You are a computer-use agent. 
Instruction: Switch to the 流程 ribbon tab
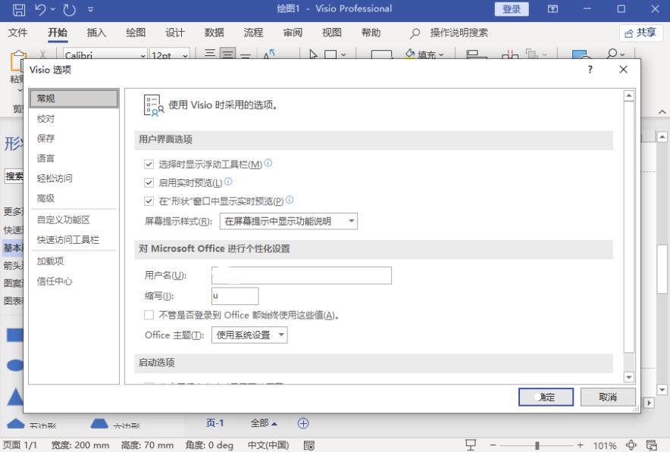tap(253, 33)
